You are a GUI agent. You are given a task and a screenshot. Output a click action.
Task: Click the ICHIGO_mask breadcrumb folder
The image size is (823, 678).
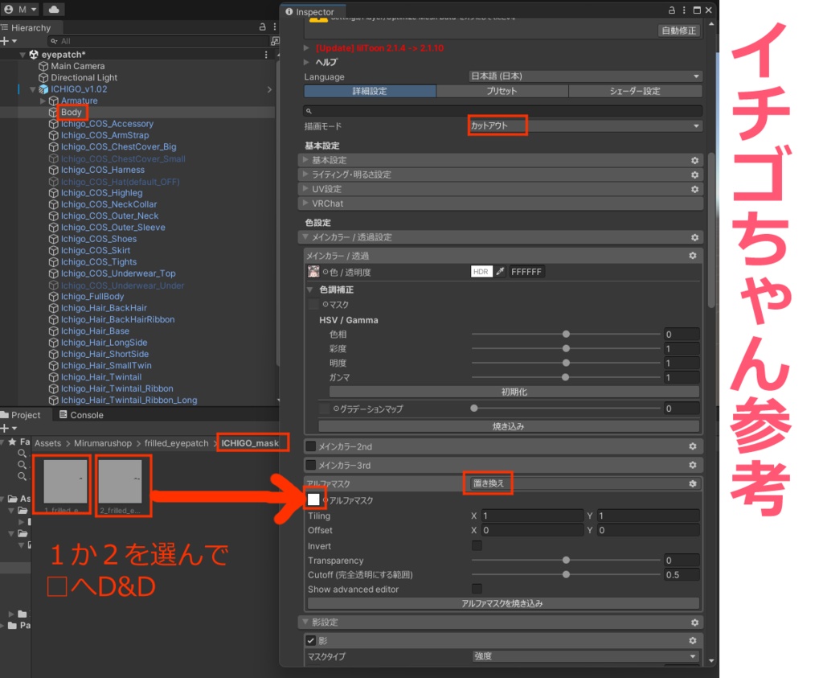250,443
